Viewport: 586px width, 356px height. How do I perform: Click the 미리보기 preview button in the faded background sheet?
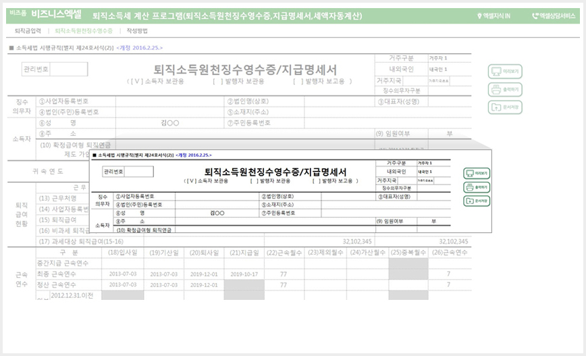(x=505, y=72)
